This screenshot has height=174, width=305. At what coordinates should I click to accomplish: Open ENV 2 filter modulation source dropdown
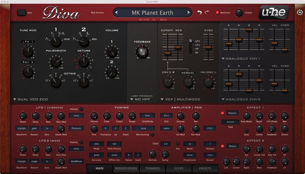pos(168,72)
